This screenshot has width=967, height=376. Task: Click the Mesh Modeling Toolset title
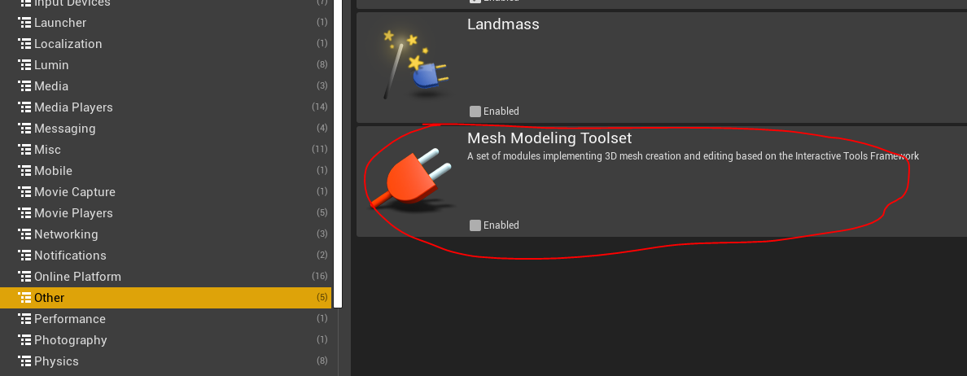tap(549, 138)
